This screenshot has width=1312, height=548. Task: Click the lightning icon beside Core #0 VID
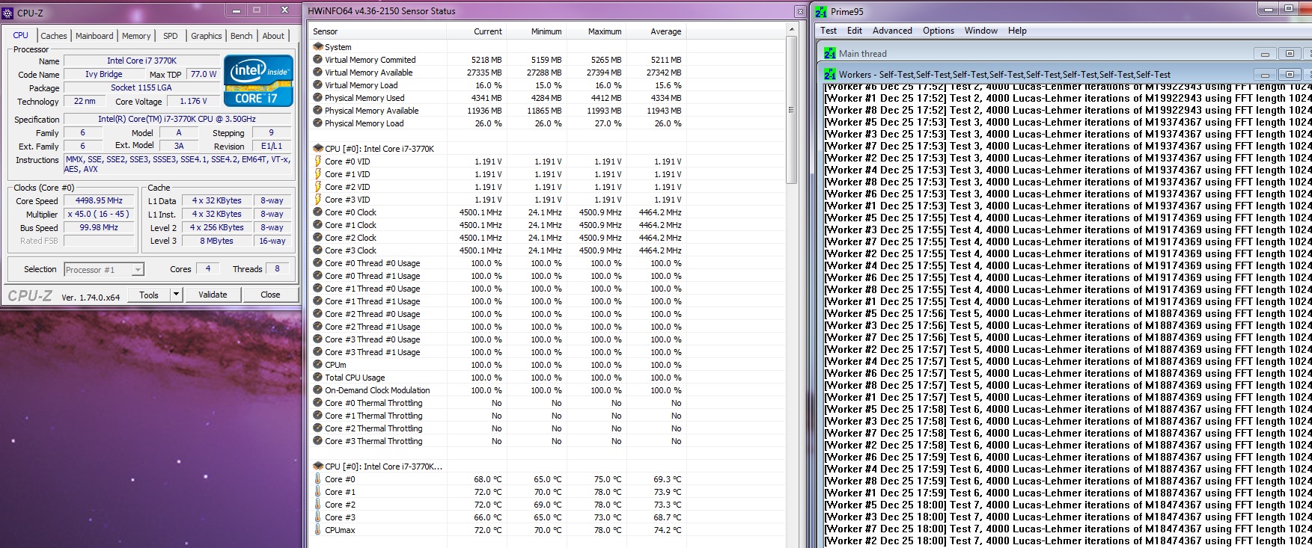[318, 161]
